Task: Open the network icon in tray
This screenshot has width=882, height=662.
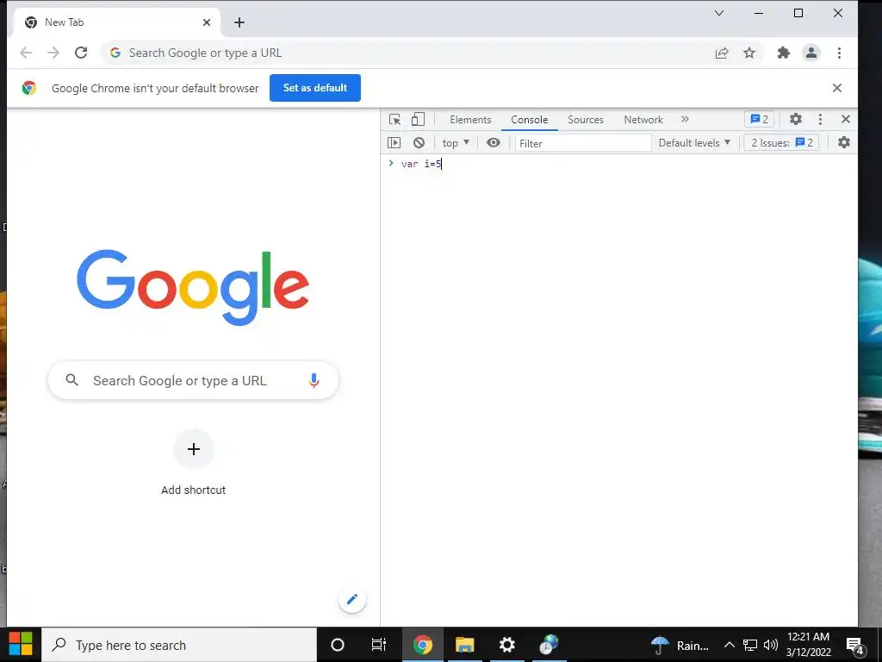Action: pos(750,645)
